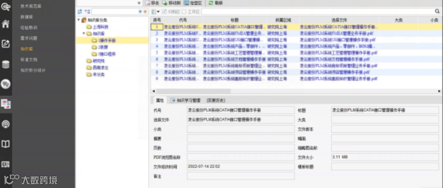Open 知识库 in the side menu
Image resolution: width=443 pixels, height=188 pixels.
coord(27,49)
